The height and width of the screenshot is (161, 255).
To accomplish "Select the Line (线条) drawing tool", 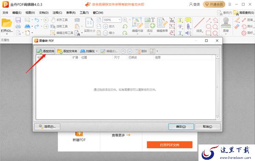I will point(199,25).
